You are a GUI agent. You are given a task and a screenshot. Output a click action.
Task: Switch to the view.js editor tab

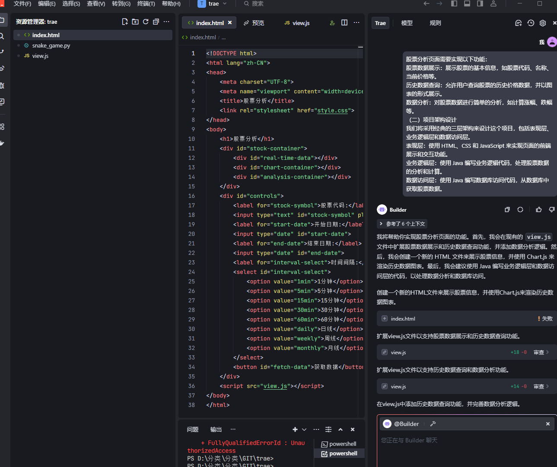(x=297, y=23)
